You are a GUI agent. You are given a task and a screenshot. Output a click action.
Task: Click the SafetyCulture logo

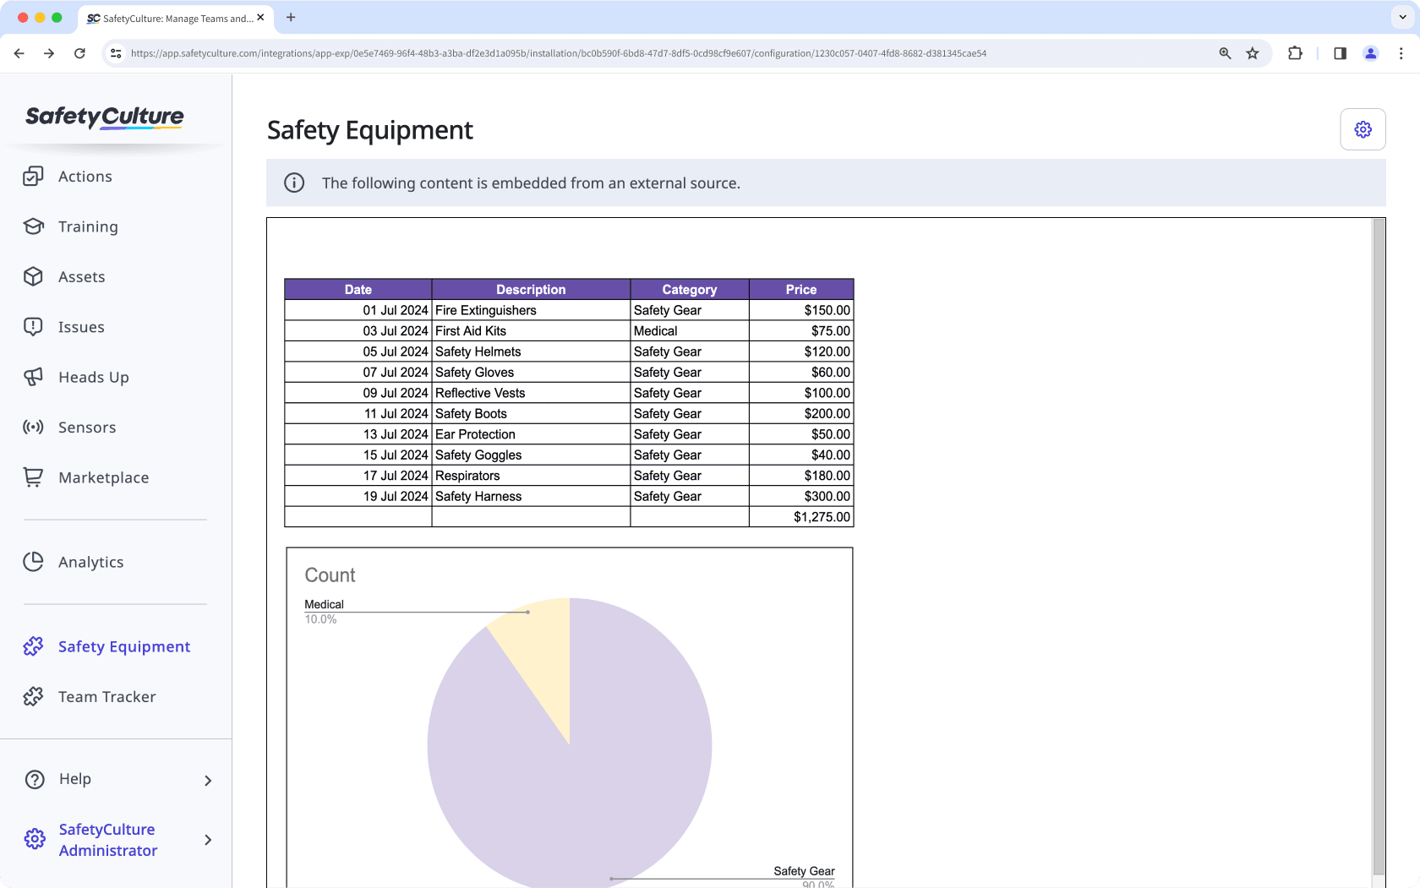coord(105,117)
